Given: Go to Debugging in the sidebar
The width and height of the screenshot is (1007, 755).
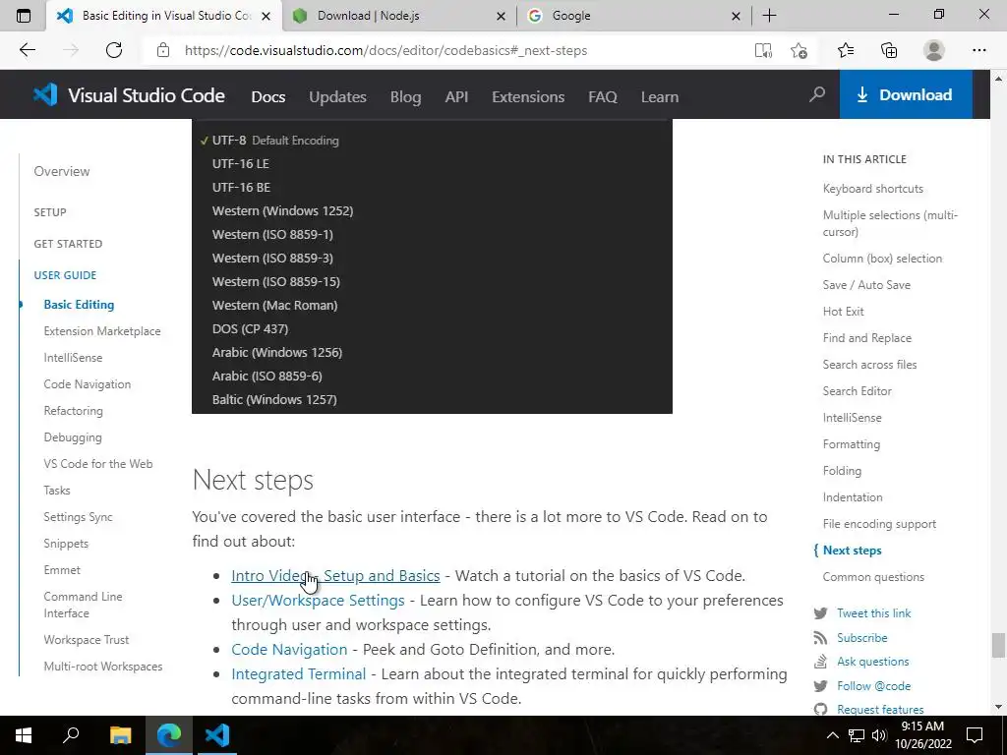Looking at the screenshot, I should pyautogui.click(x=73, y=437).
